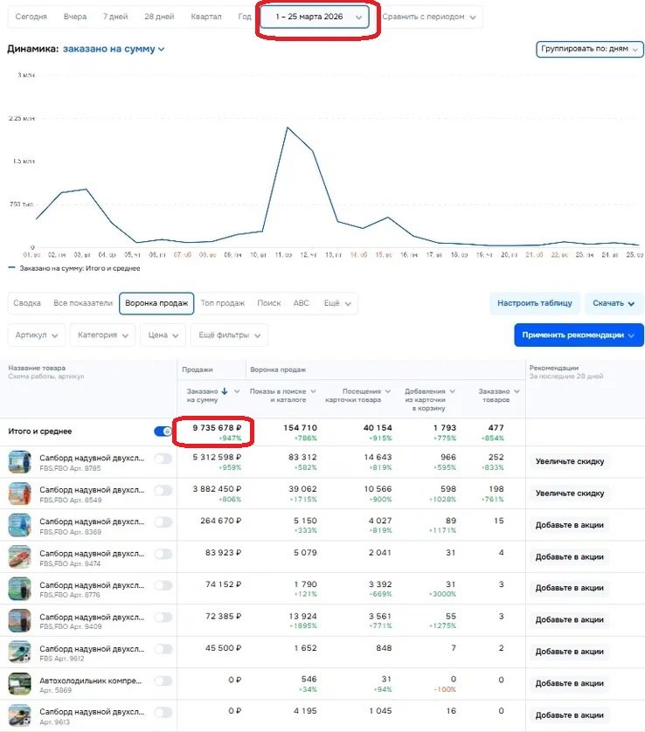Screen dimensions: 645x732
Task: Open chevron of 'Посещения карточки товара' column
Action: click(x=388, y=391)
